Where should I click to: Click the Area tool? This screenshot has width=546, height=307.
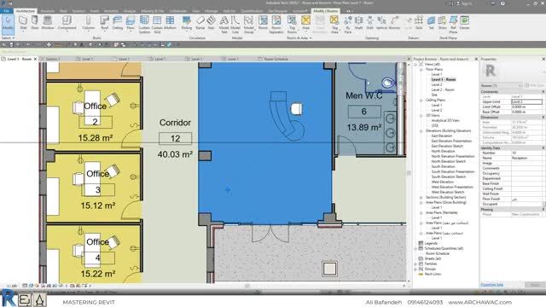305,23
